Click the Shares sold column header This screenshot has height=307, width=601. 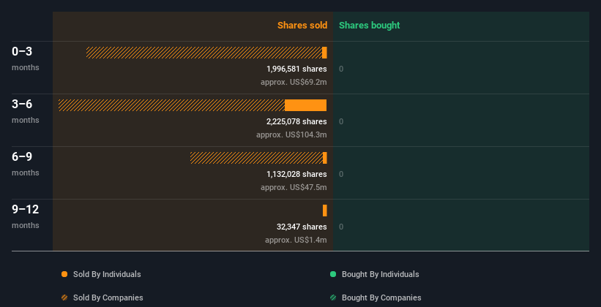(x=302, y=26)
